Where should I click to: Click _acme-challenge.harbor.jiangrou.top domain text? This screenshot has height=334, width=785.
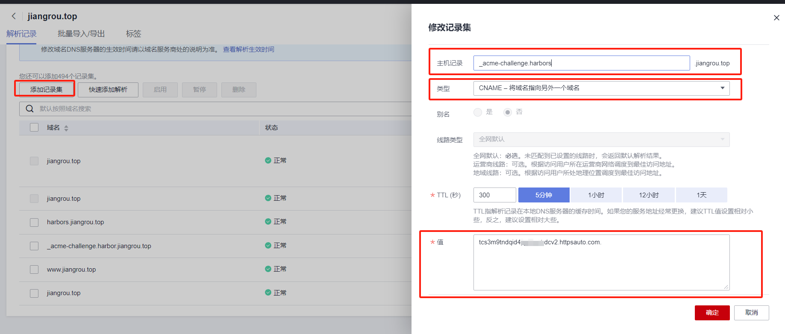coord(99,246)
